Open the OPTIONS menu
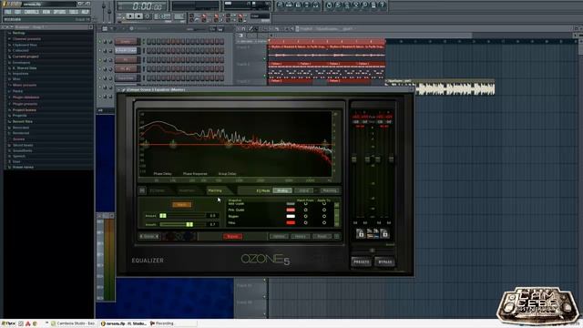Image resolution: width=583 pixels, height=328 pixels. 59,12
